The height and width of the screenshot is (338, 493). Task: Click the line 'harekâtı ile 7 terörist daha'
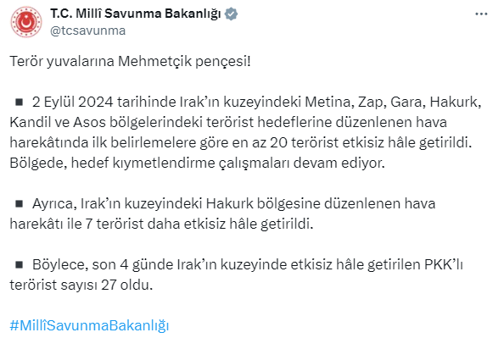161,224
